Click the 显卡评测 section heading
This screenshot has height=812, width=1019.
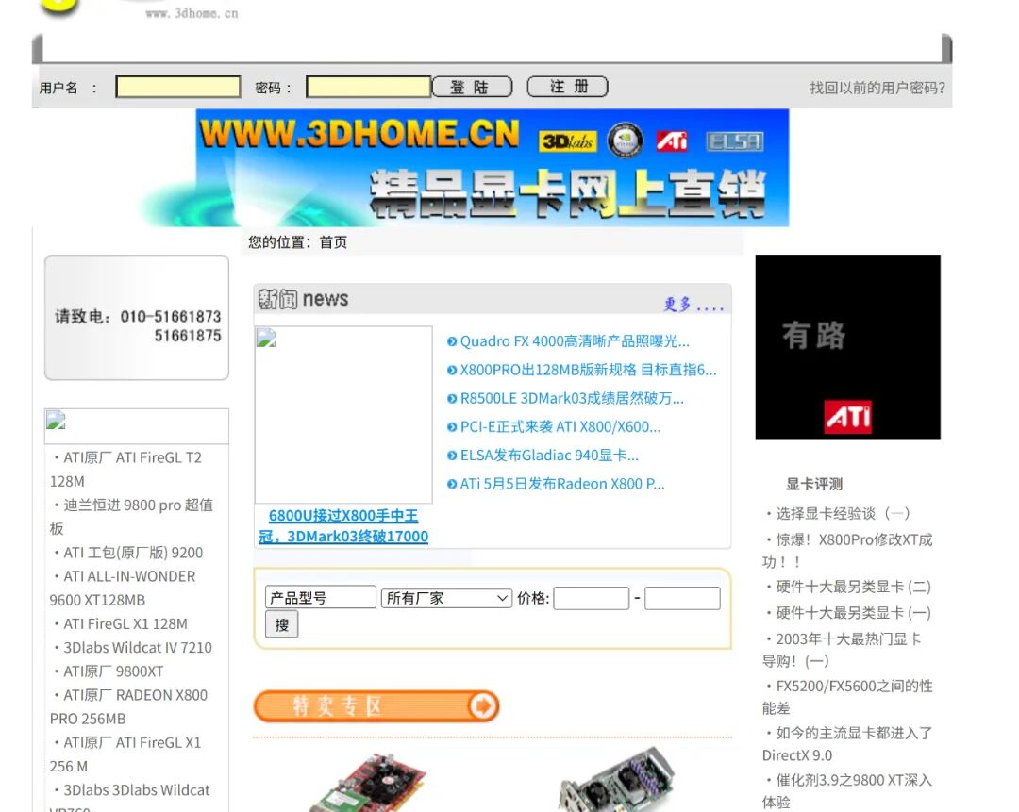pyautogui.click(x=813, y=484)
